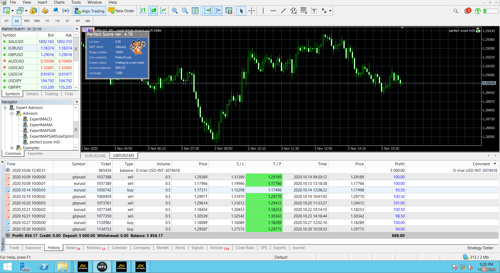Switch chart to line chart view
Screen dimensions: 500x273
pos(163,11)
